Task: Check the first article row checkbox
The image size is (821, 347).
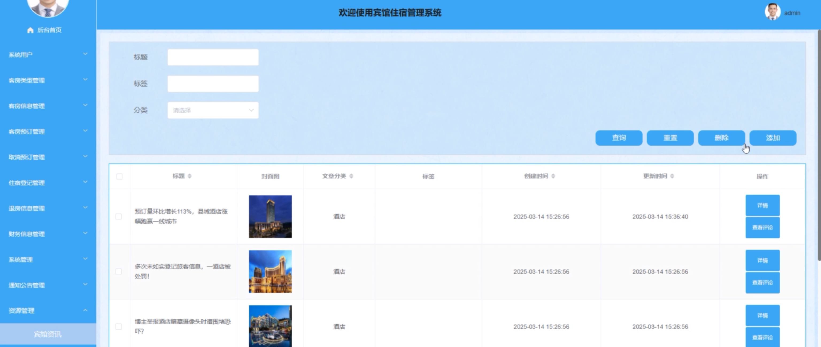Action: [118, 217]
